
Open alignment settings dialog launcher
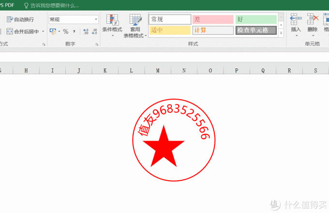[44, 44]
